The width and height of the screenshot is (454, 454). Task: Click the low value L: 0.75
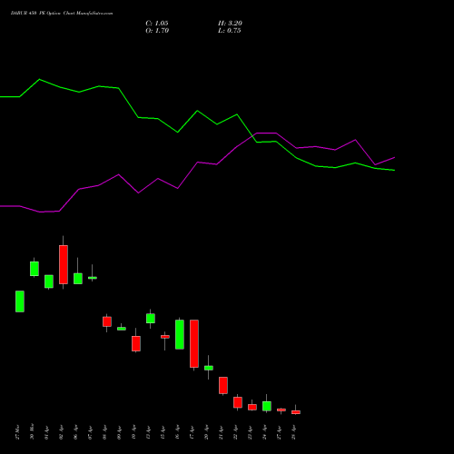pos(230,31)
